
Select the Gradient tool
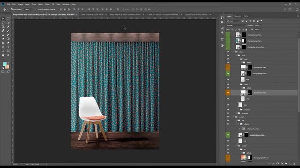click(8, 39)
